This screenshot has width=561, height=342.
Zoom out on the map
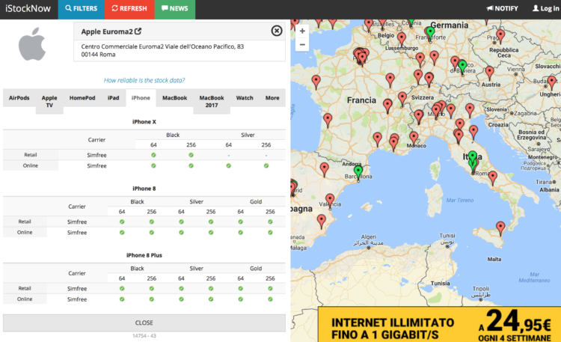pos(301,44)
